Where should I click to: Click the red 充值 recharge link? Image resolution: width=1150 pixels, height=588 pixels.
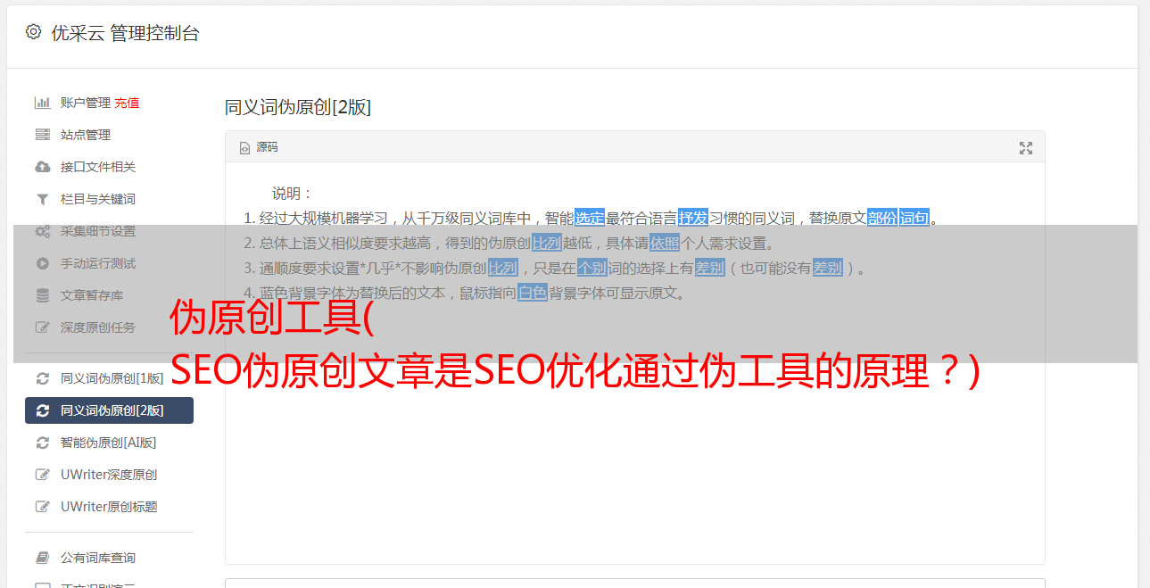pyautogui.click(x=127, y=103)
